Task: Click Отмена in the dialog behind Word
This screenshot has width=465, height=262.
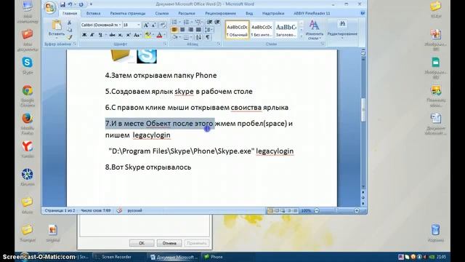Action: (x=169, y=243)
